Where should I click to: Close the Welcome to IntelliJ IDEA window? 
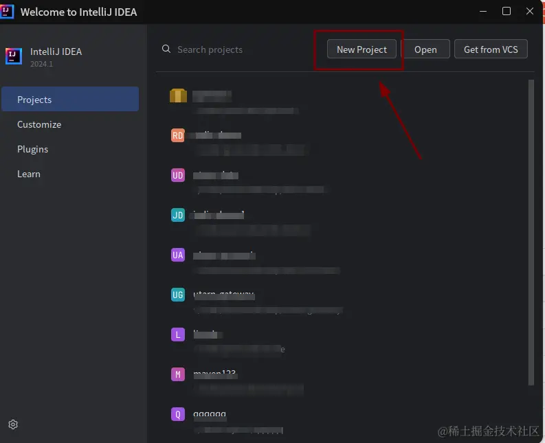529,11
